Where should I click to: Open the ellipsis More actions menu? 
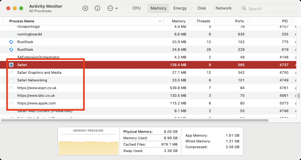[112, 8]
